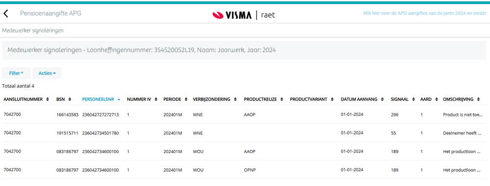Viewport: 490px width, 186px height.
Task: Sort by the Datum Aanvang column header
Action: (362, 99)
